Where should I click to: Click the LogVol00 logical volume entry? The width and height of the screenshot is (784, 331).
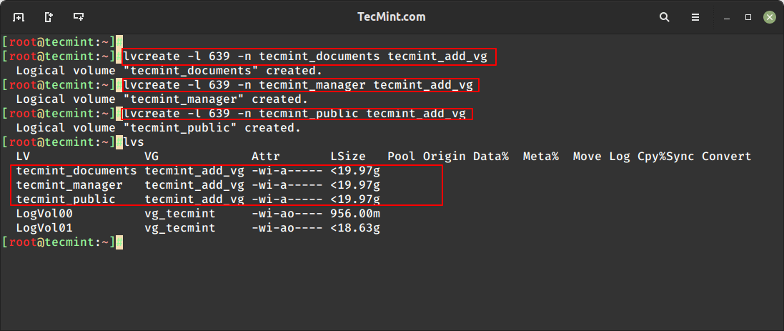tap(44, 214)
